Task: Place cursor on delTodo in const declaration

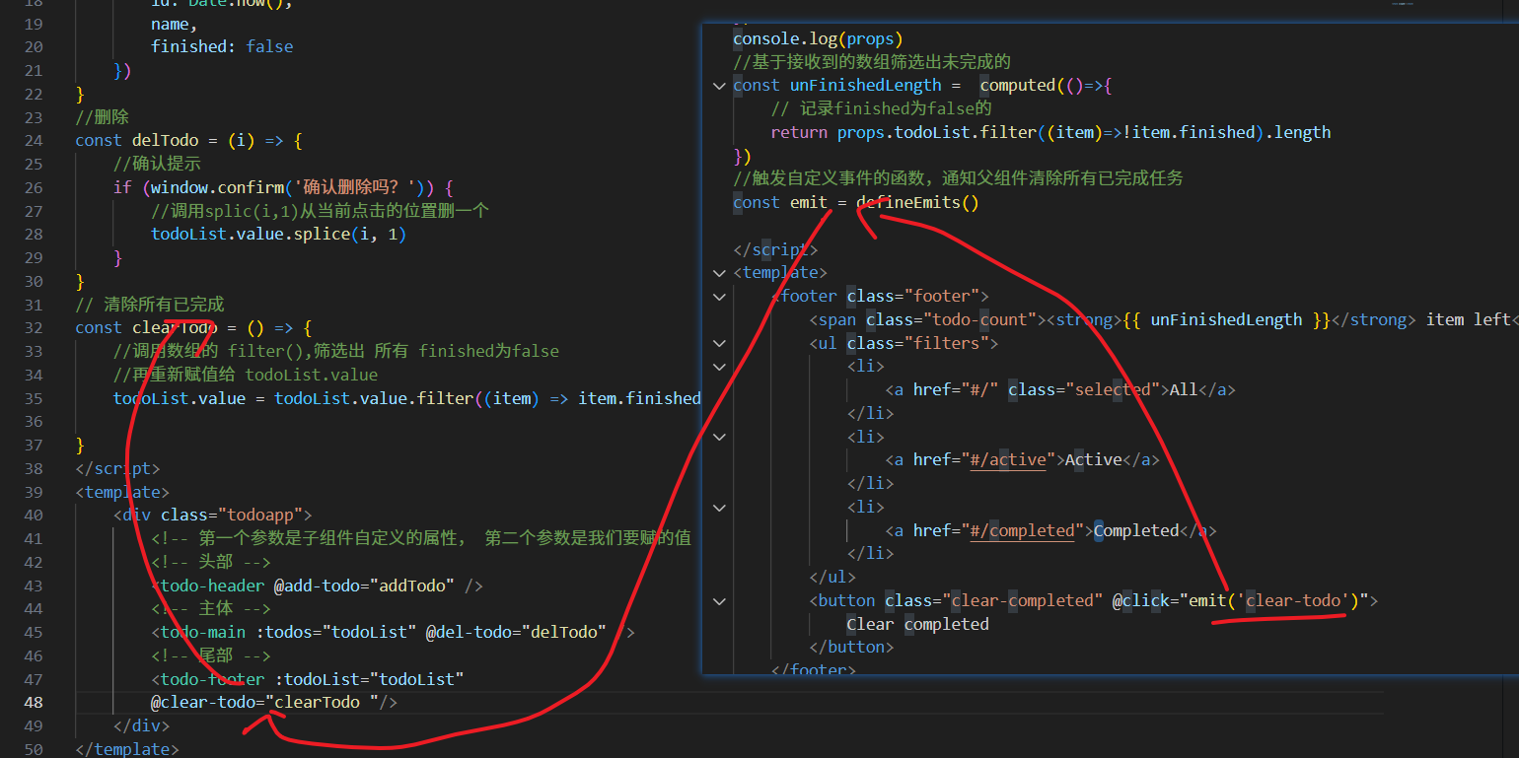Action: [x=165, y=140]
